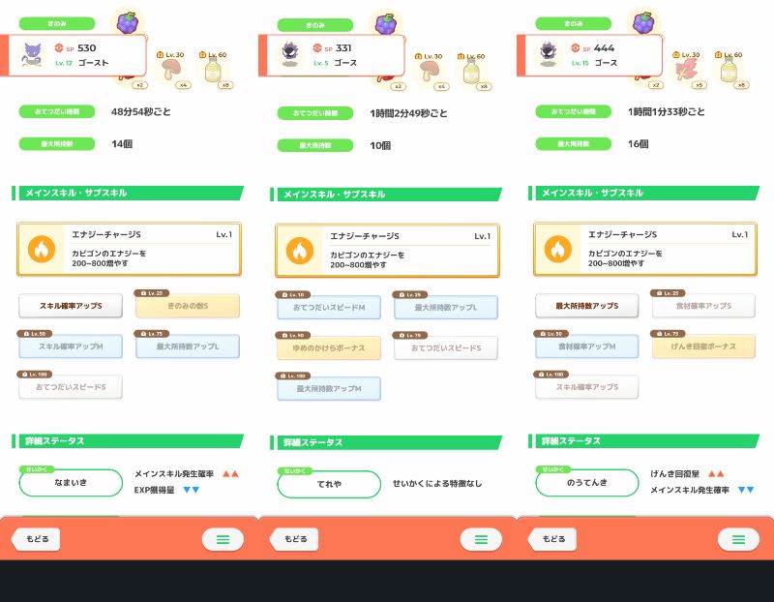Tap the せいかくによる特徴なし text
Image resolution: width=774 pixels, height=602 pixels.
[437, 484]
